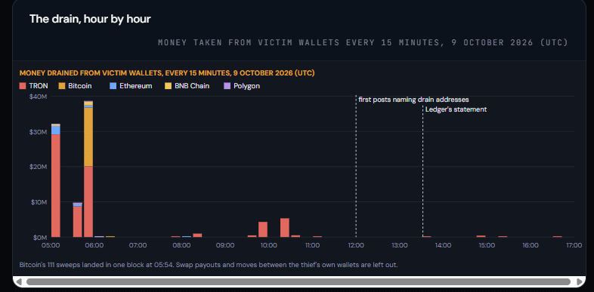594x292 pixels.
Task: Click the TRON red legend swatch
Action: (x=23, y=86)
